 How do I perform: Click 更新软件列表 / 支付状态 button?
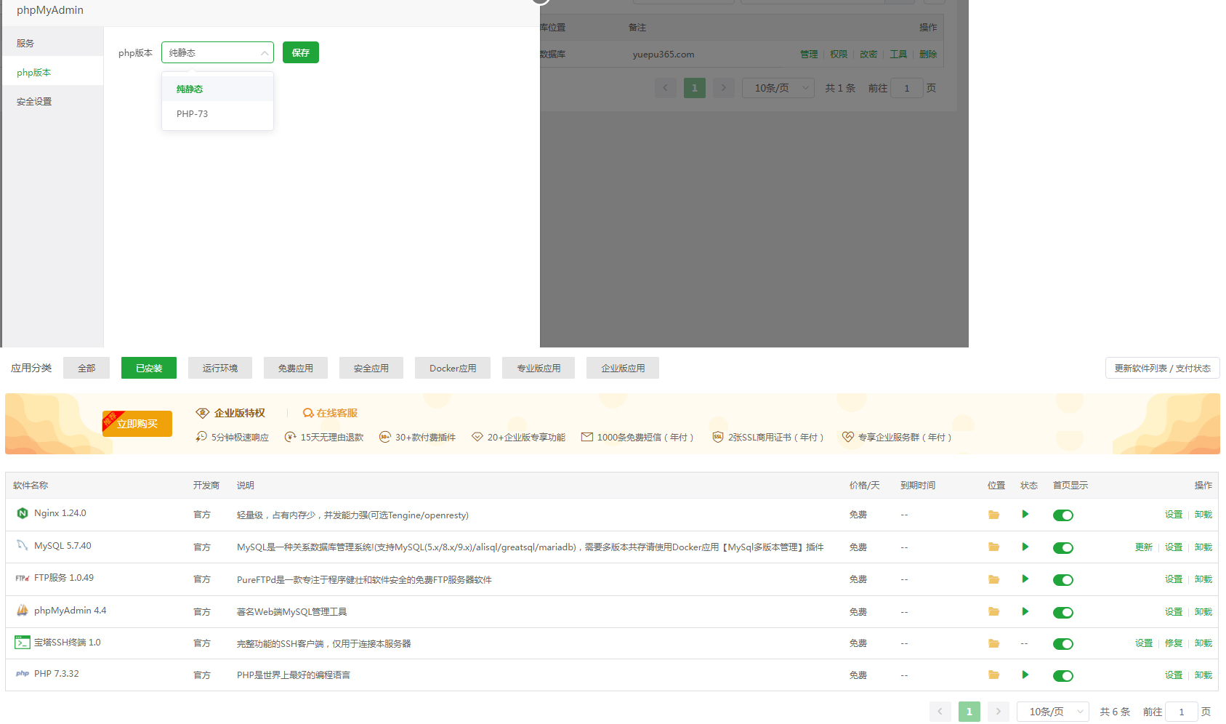(x=1163, y=368)
